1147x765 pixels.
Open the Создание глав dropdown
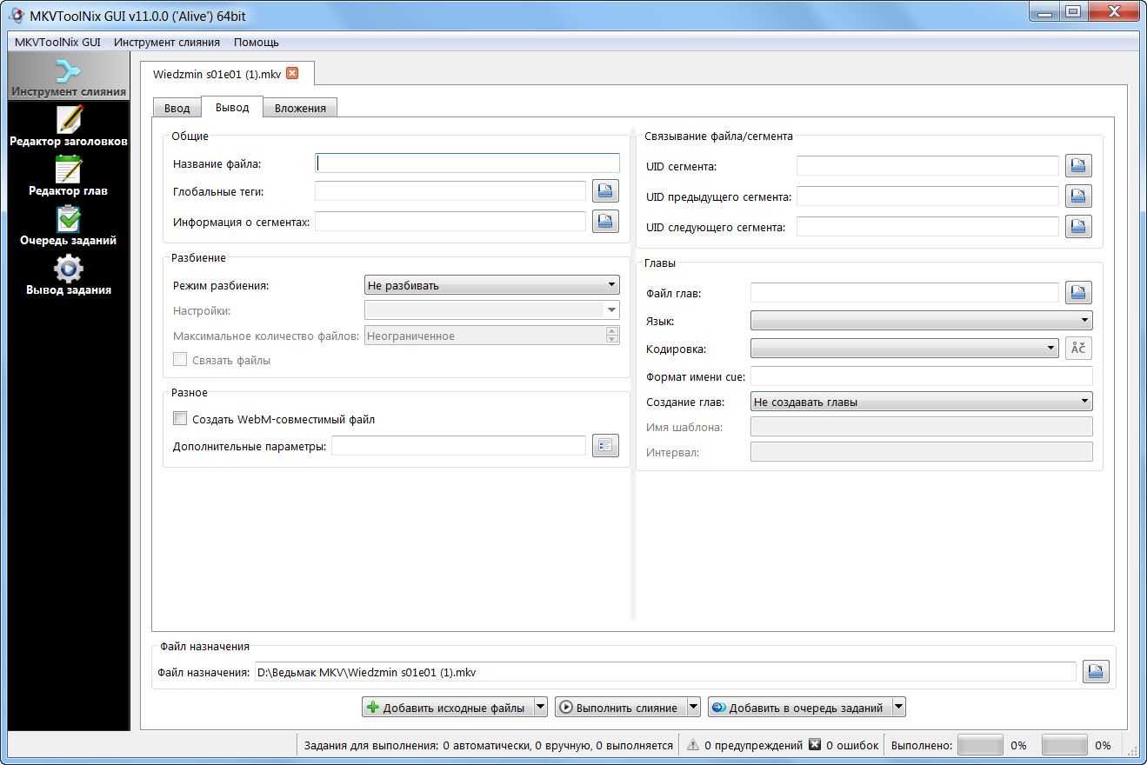922,402
